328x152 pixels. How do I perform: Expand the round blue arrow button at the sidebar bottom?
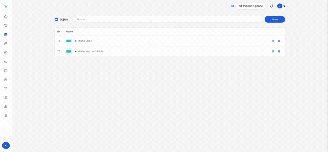[6, 146]
